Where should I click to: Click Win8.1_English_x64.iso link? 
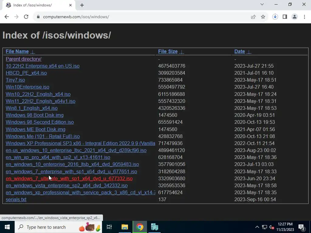tap(32, 108)
